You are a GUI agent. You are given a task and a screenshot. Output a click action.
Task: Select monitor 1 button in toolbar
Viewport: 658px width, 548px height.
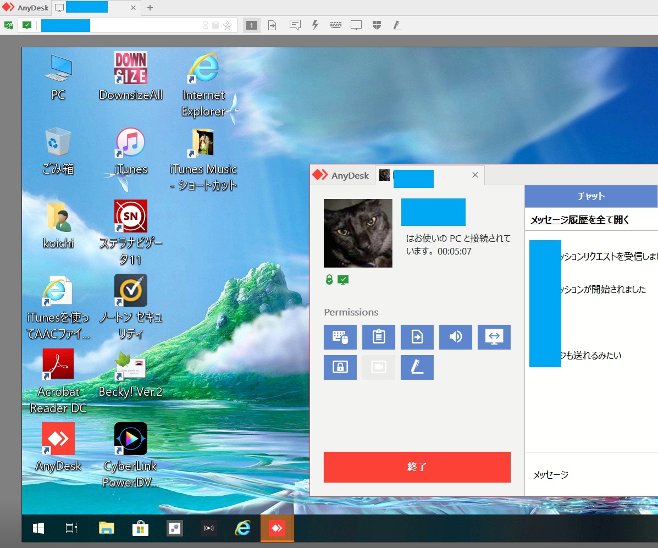coord(252,25)
